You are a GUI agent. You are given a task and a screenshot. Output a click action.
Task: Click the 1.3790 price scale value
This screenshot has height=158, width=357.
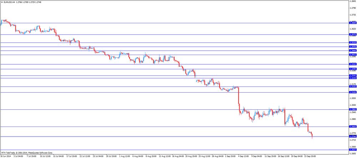353,8
